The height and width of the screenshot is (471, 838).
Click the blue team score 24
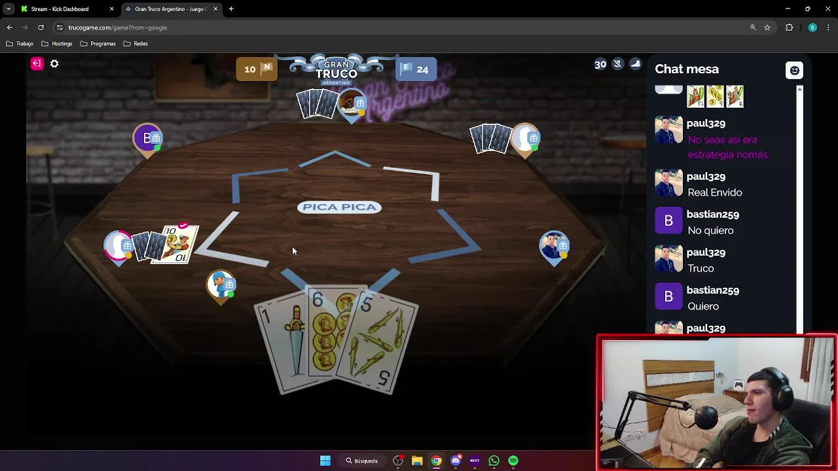click(x=416, y=69)
